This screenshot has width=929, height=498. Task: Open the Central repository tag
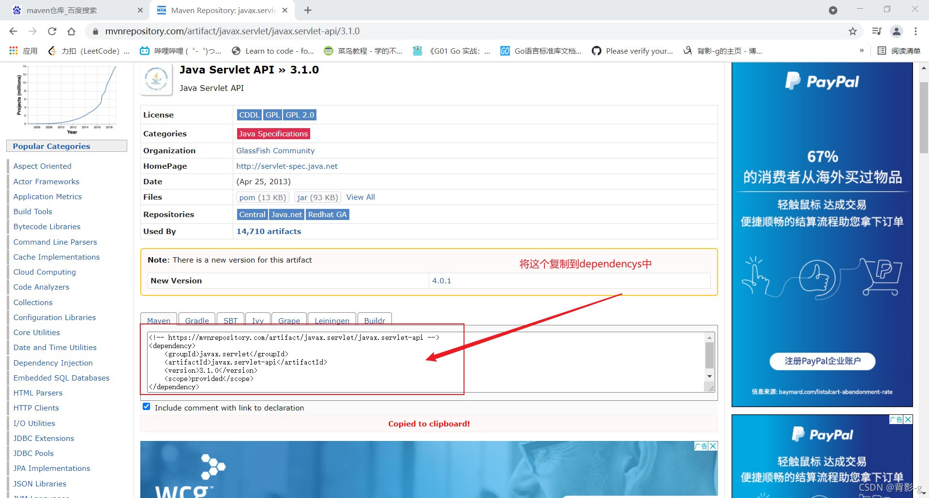[x=252, y=215]
